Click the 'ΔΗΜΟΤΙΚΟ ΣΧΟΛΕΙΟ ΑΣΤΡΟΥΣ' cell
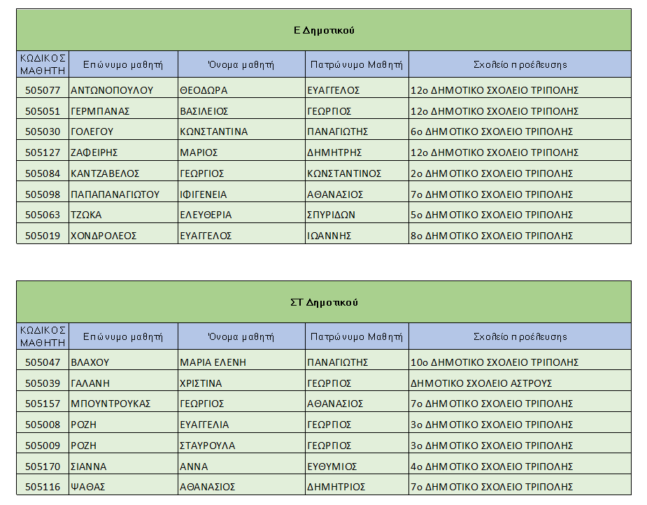 (x=481, y=383)
